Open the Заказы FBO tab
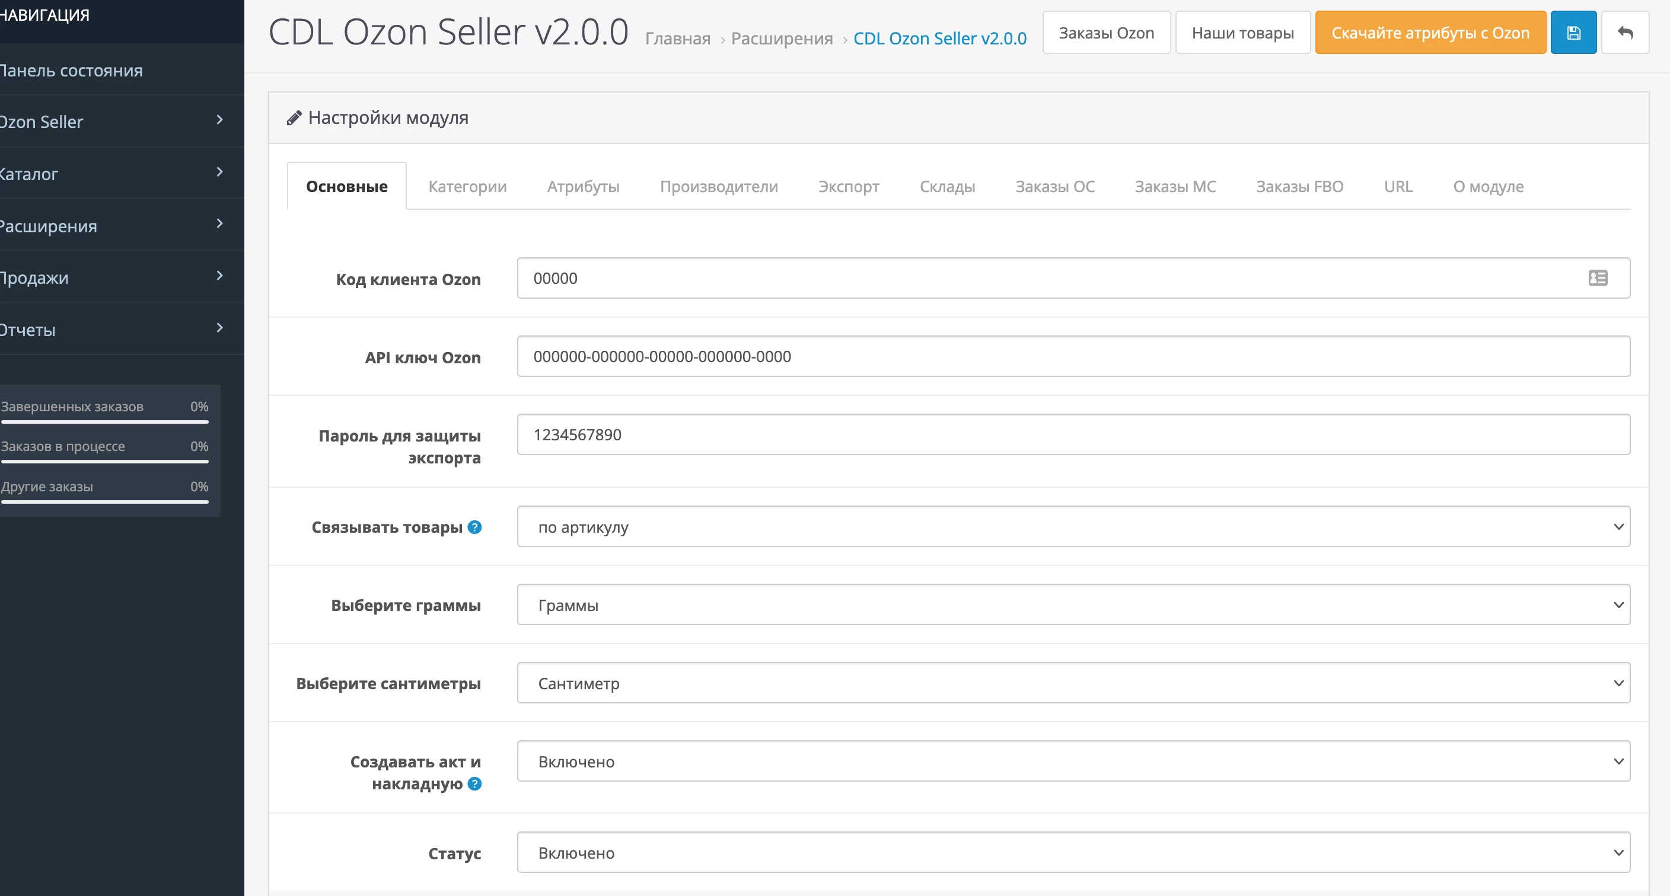 click(x=1299, y=187)
